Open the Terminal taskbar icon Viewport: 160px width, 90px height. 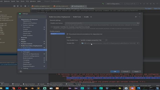point(151,88)
